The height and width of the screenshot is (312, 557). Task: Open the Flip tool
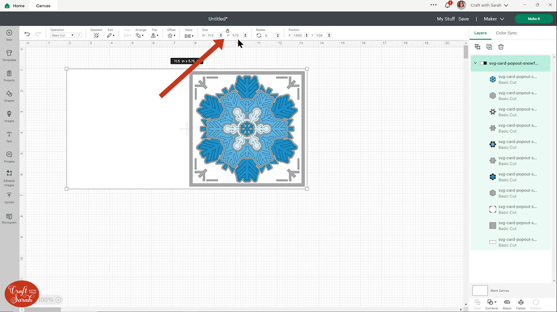click(155, 35)
